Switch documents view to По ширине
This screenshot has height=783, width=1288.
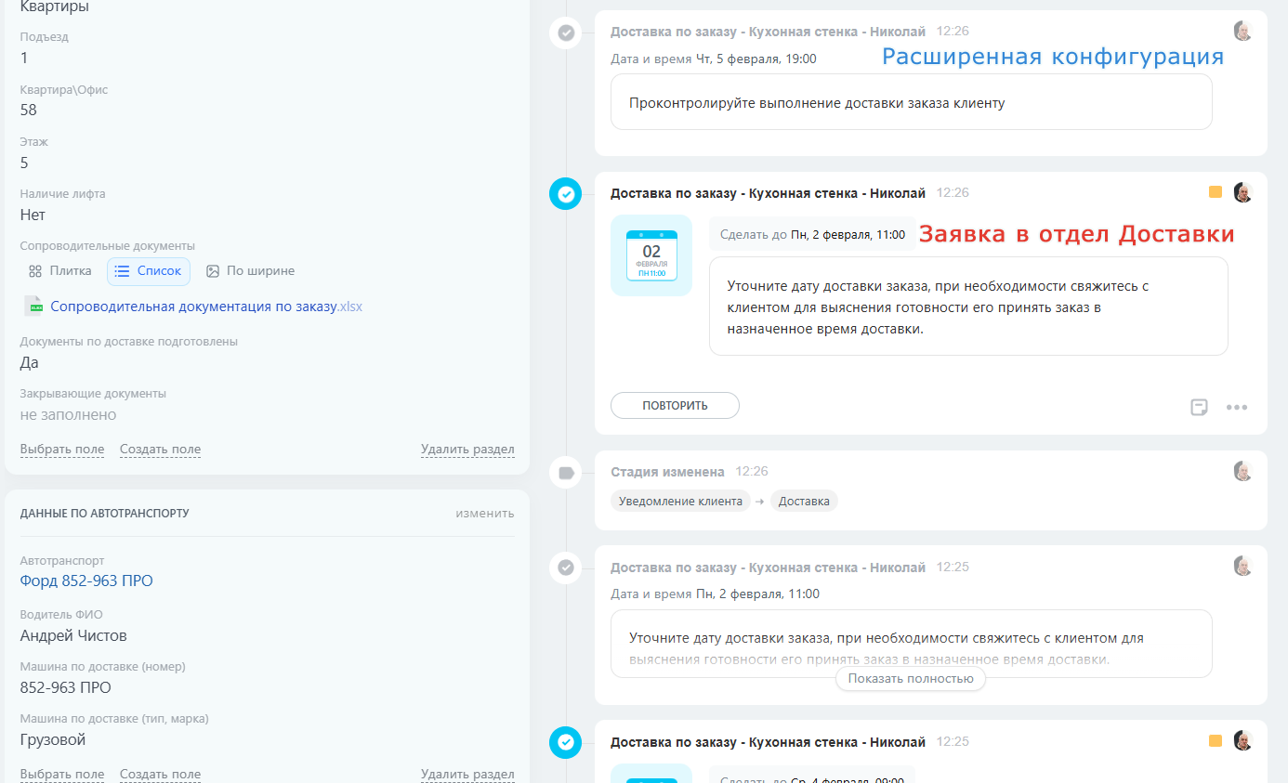[251, 271]
